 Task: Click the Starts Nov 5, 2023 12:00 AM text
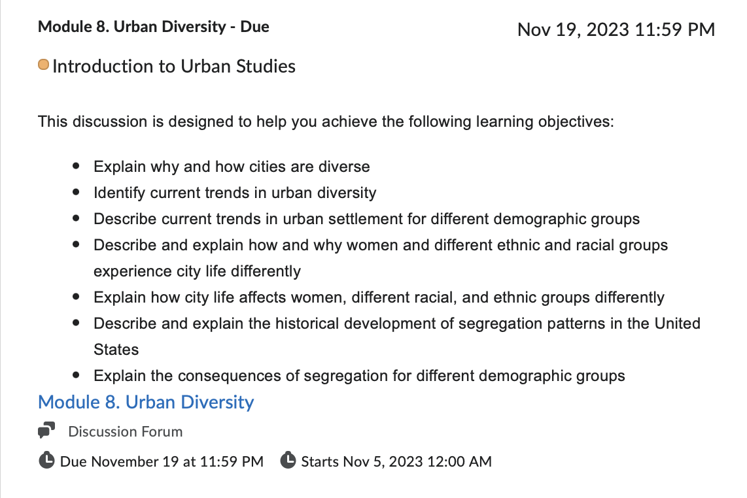pos(396,461)
